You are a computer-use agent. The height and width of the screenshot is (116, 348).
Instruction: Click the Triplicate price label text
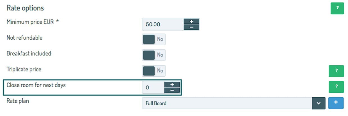pos(24,69)
